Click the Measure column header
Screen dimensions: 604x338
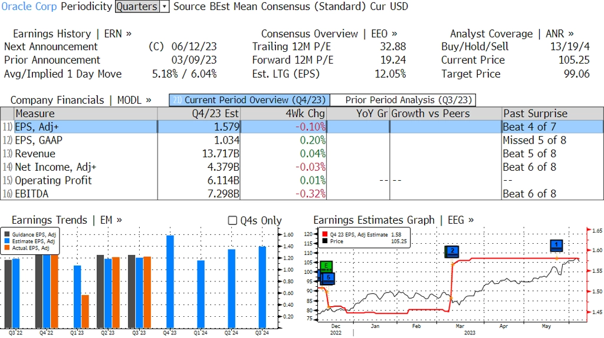pyautogui.click(x=86, y=114)
